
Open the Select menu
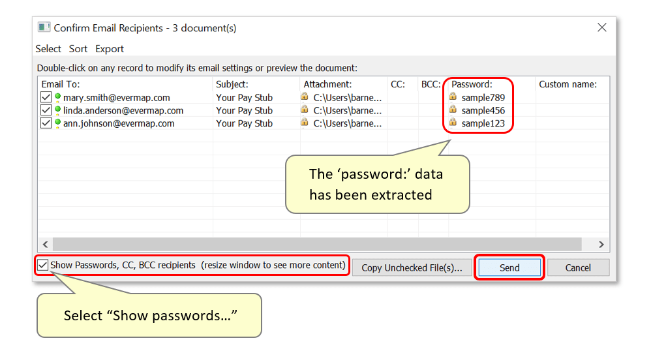tap(48, 48)
